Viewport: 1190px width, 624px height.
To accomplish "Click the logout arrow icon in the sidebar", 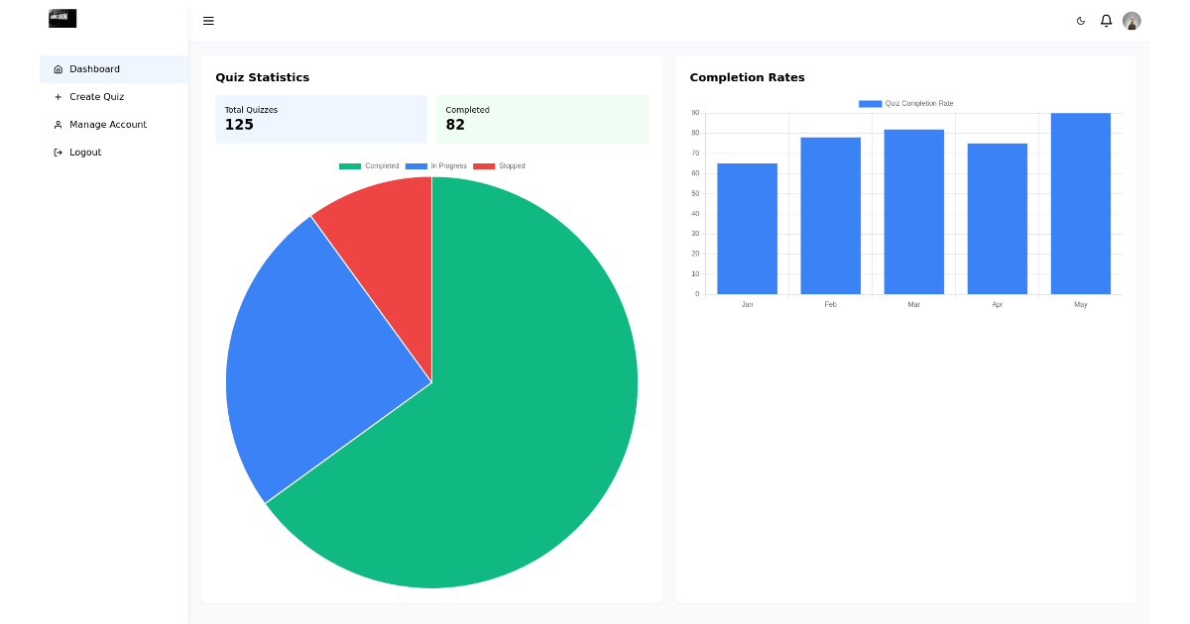I will click(x=59, y=152).
